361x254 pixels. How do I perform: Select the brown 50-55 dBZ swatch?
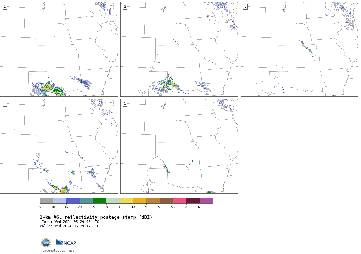pos(166,201)
